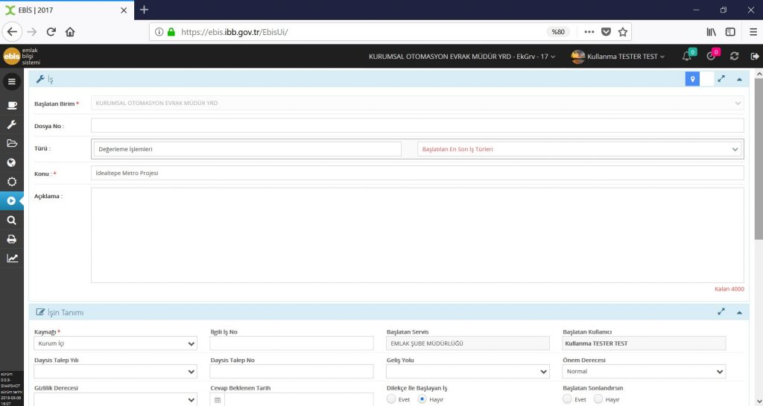Open the hamburger menu in sidebar
Image resolution: width=763 pixels, height=406 pixels.
click(x=12, y=82)
